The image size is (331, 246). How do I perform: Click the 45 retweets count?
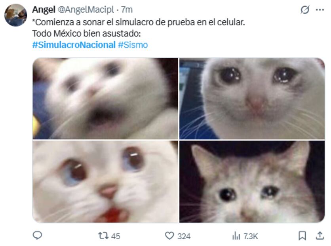pos(116,236)
